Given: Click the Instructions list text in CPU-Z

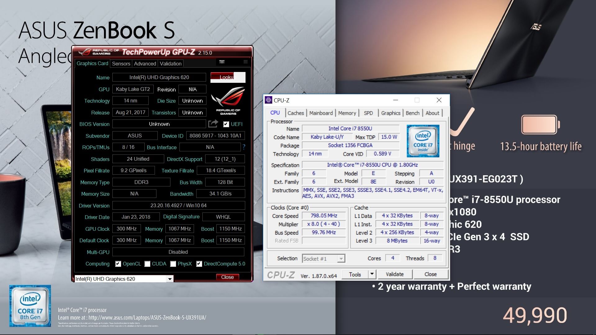Looking at the screenshot, I should (373, 193).
